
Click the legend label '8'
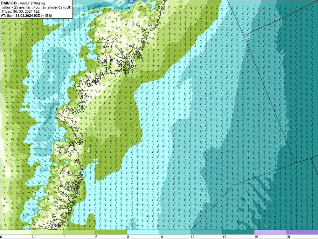tap(128, 237)
